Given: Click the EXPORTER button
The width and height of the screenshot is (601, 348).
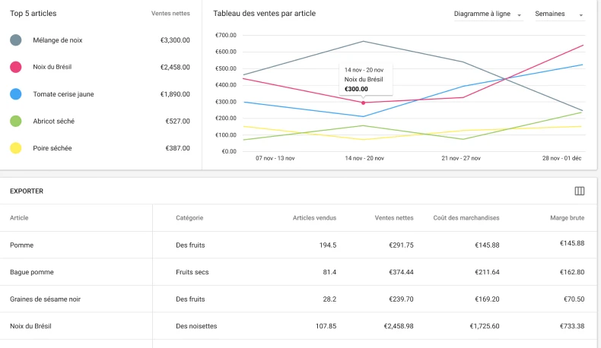Looking at the screenshot, I should [27, 191].
